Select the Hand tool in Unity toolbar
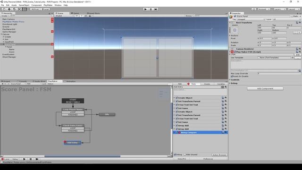The width and height of the screenshot is (302, 170). point(4,9)
